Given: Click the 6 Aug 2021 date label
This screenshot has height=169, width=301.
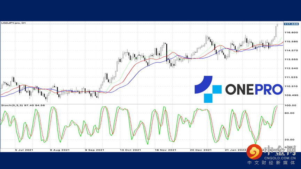Looking at the screenshot, I should (x=60, y=150).
